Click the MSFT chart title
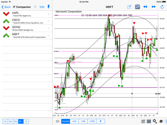Screen dimensions: 167x125 [109, 7]
